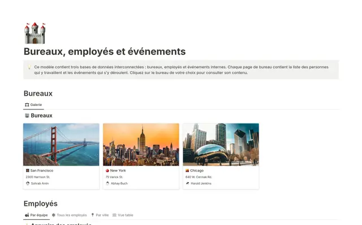Open the Bureaux database title link
Viewport: 362px width, 225px height.
[x=41, y=116]
